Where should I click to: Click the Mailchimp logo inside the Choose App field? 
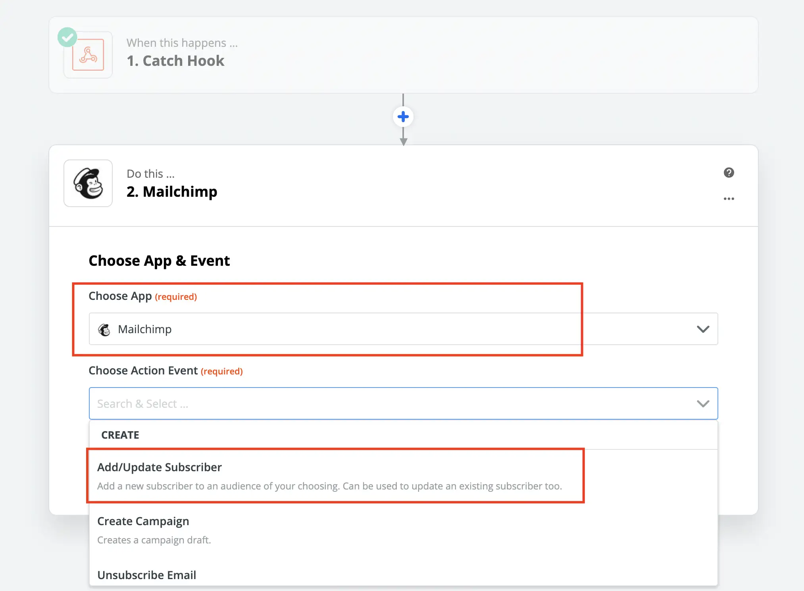coord(104,329)
